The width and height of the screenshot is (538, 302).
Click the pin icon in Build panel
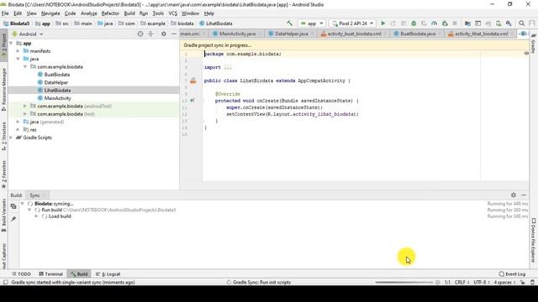[x=13, y=218]
